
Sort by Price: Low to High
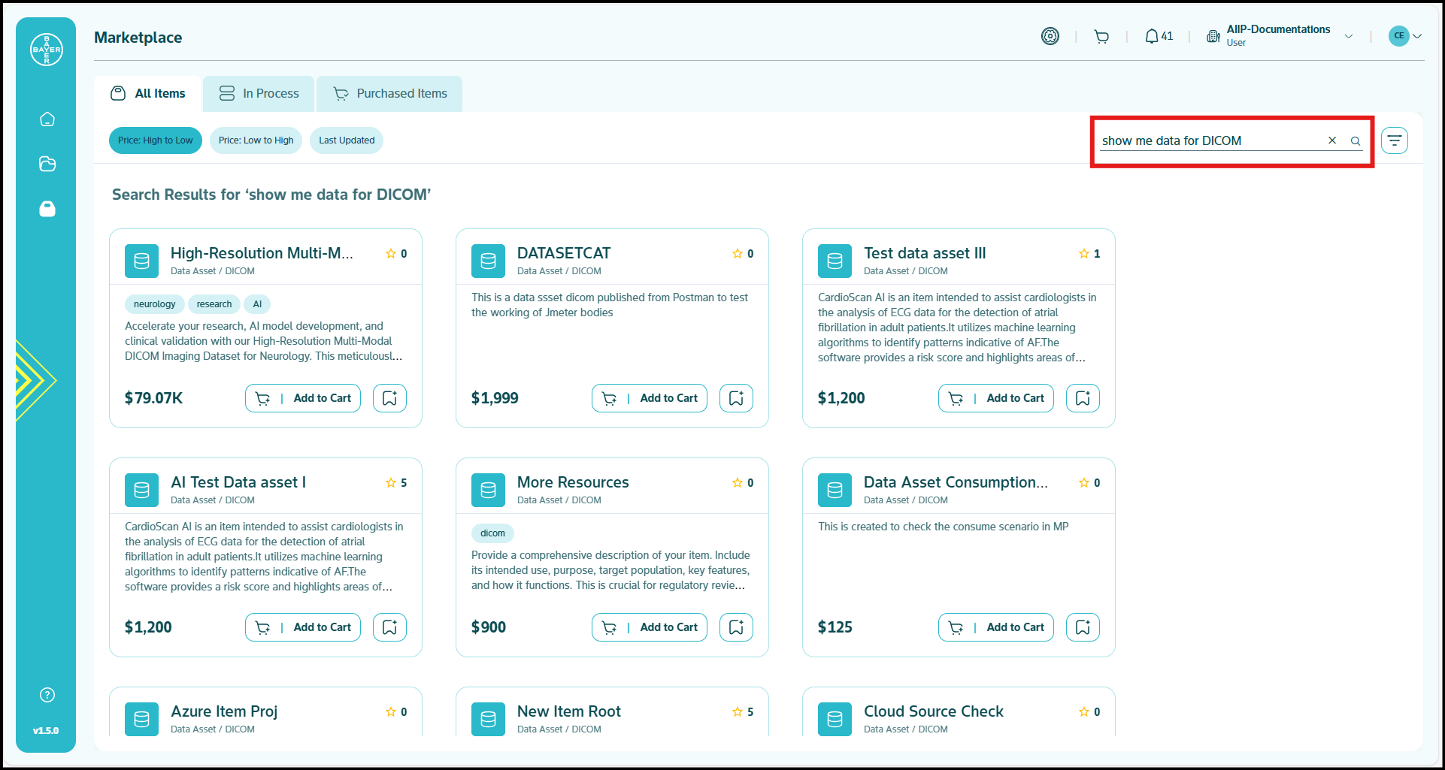tap(256, 140)
